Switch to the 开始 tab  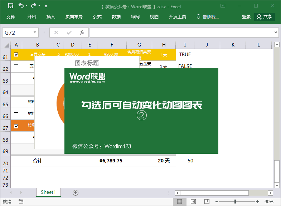pos(32,17)
